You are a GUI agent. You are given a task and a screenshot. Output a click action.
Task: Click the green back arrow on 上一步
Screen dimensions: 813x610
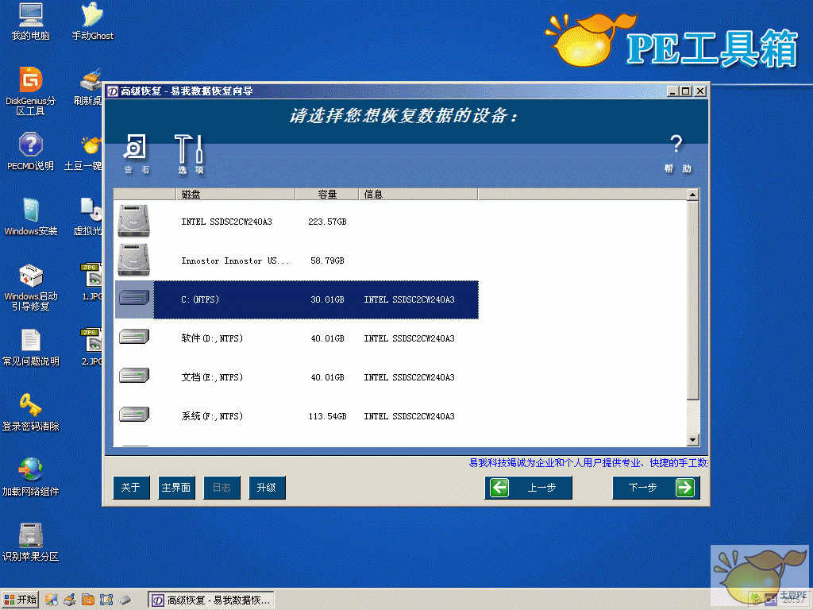(x=499, y=488)
